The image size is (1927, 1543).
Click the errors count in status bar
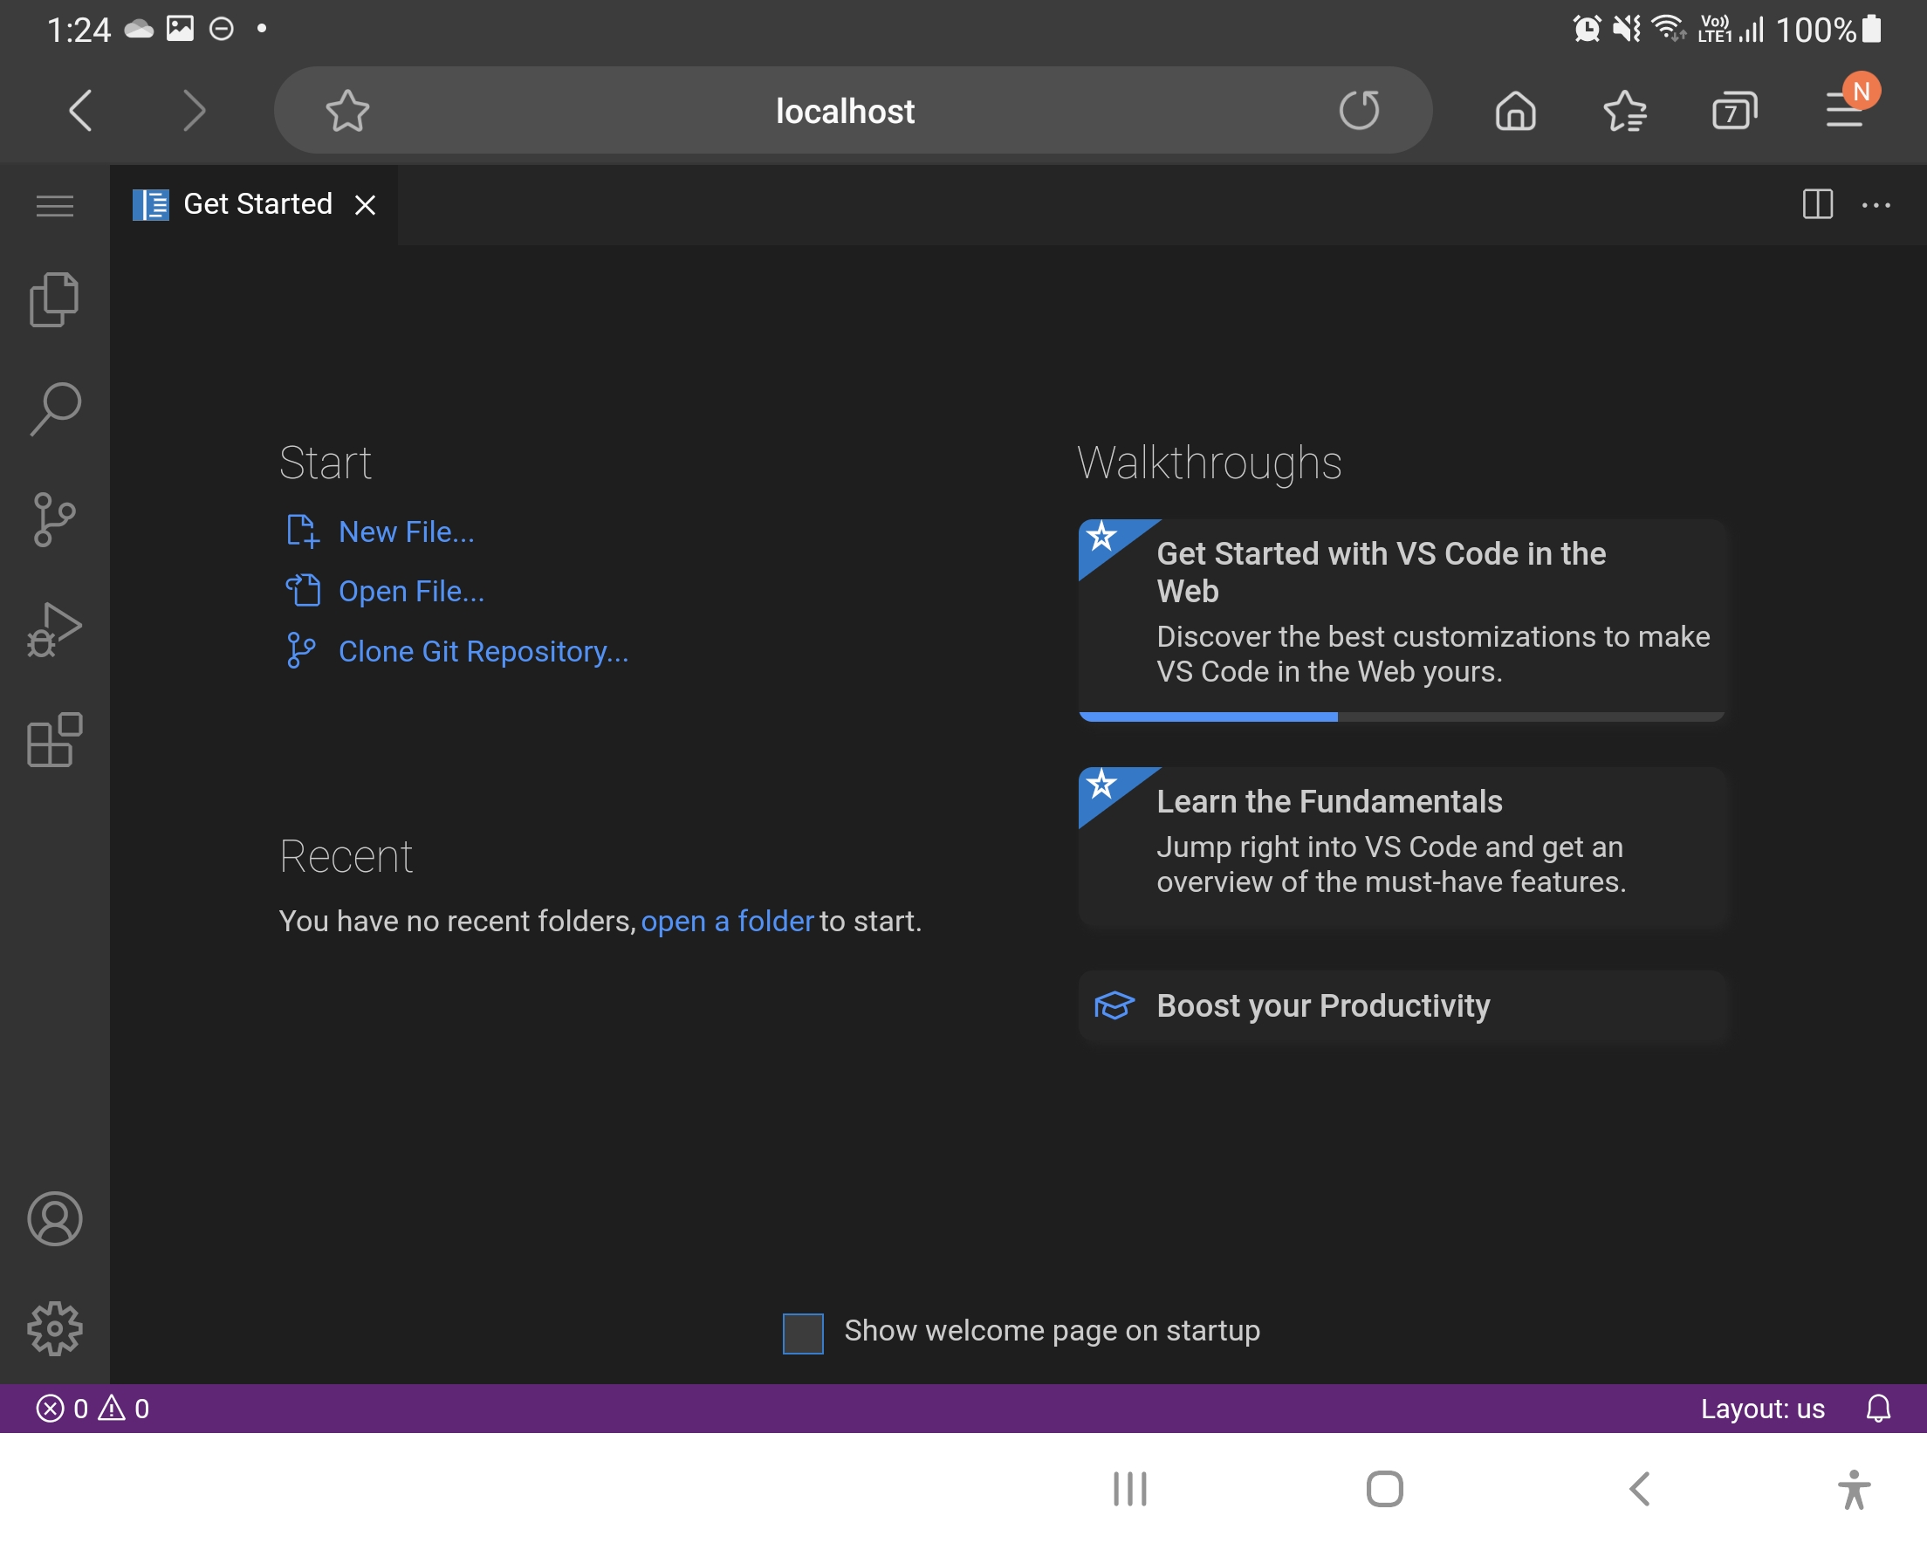pos(63,1408)
